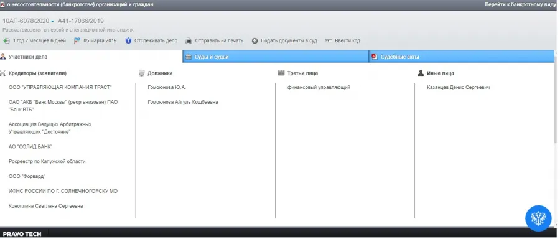Click the calendar icon beside 05 марта 2019
The width and height of the screenshot is (560, 239).
77,41
